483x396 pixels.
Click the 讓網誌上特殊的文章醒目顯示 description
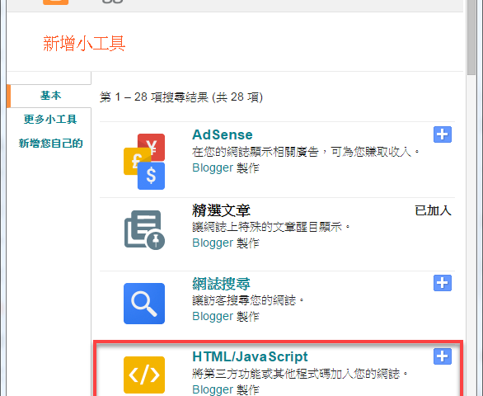click(x=271, y=228)
